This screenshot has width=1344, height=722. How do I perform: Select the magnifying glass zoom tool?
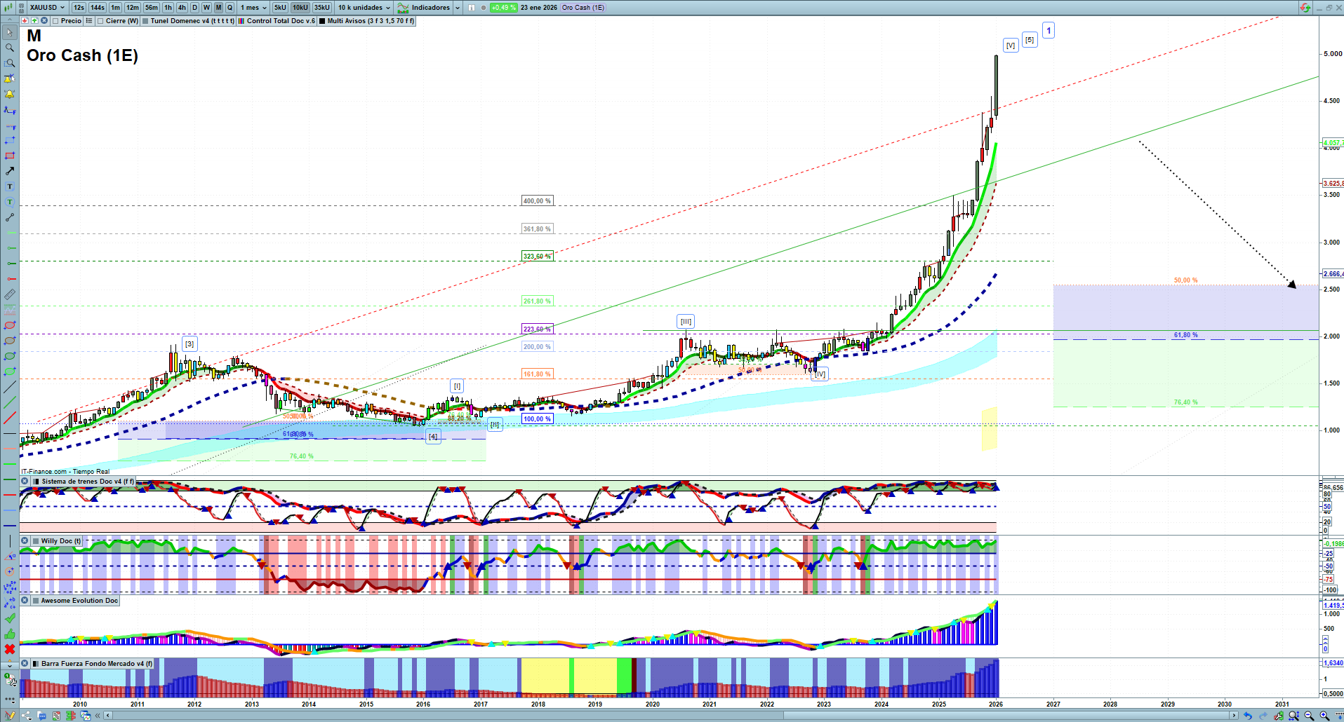[10, 48]
